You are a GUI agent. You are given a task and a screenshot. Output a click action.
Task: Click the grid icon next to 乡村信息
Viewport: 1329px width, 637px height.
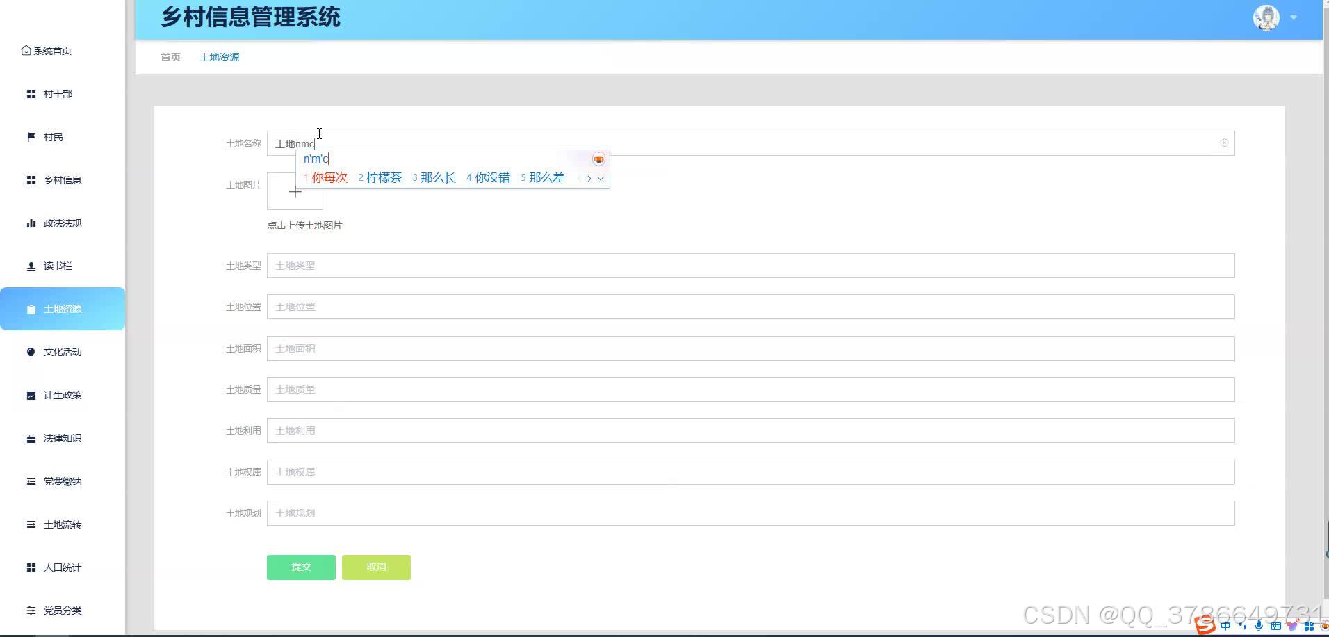(31, 180)
